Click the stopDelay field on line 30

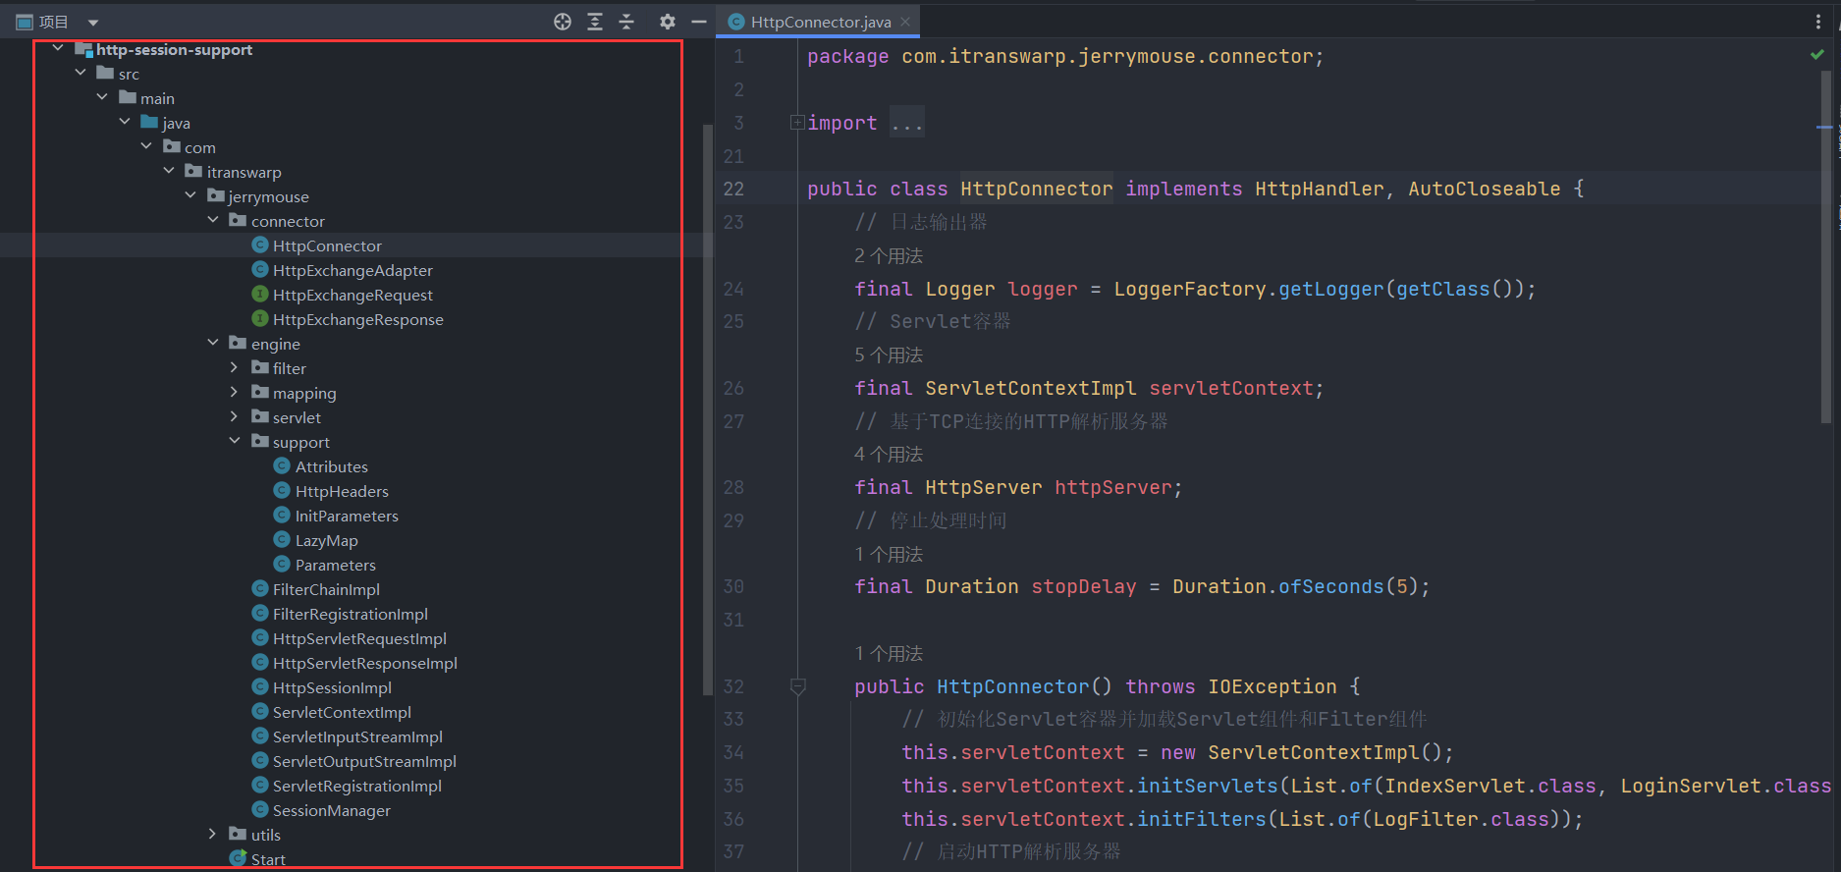coord(1084,586)
